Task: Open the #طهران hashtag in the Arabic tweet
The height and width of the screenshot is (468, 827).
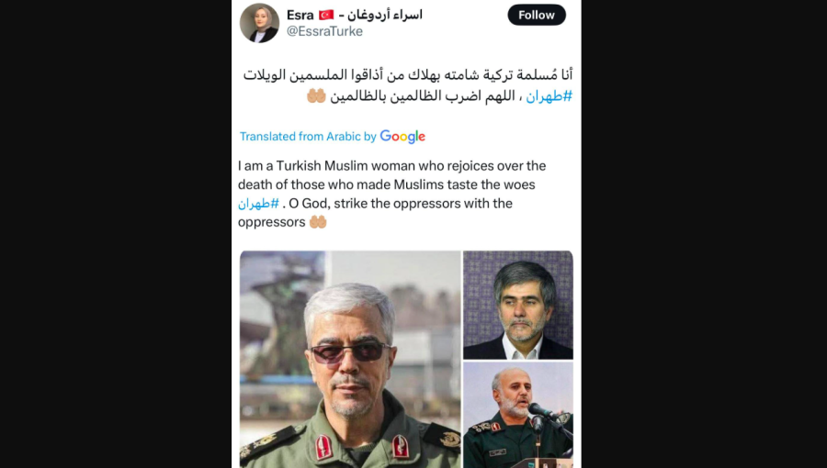Action: [x=549, y=96]
